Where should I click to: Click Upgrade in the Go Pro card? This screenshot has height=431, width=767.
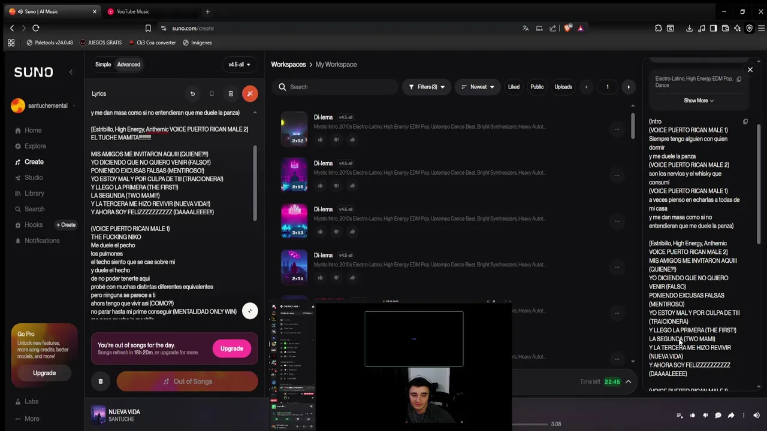[x=44, y=373]
